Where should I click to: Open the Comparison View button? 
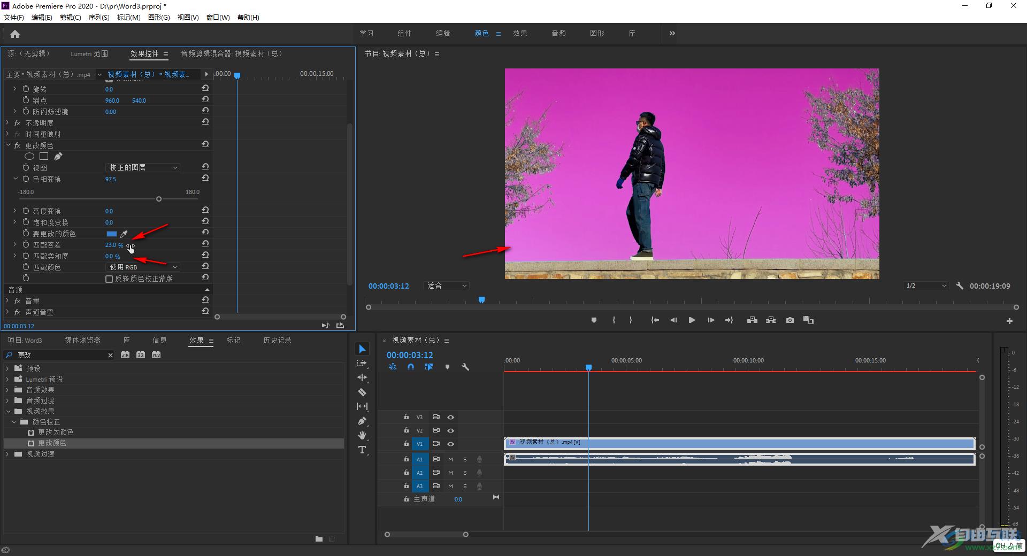point(808,320)
